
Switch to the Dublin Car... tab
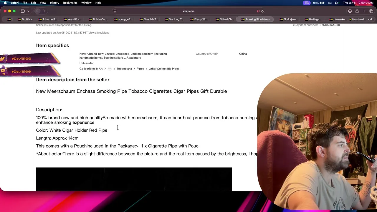[98, 19]
